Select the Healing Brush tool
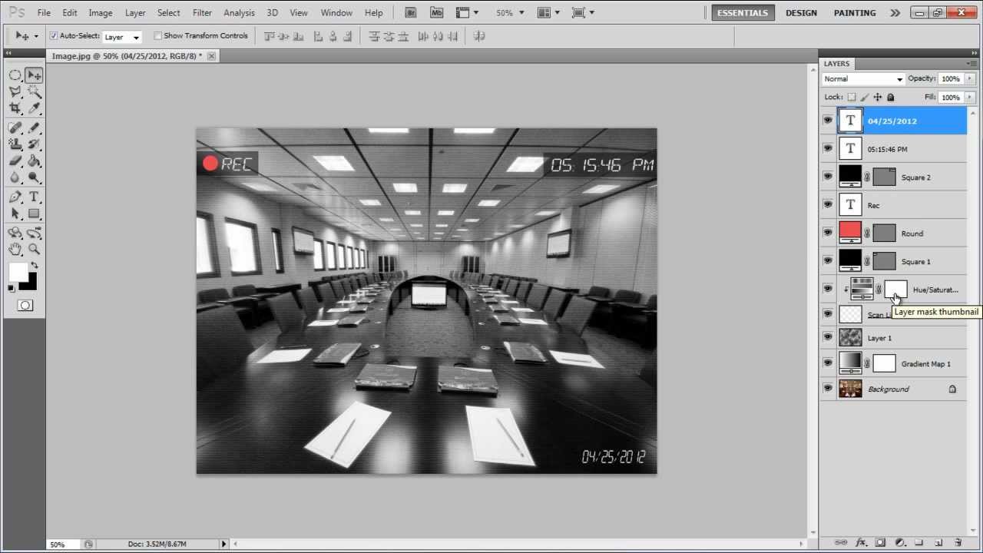This screenshot has width=983, height=553. [15, 127]
